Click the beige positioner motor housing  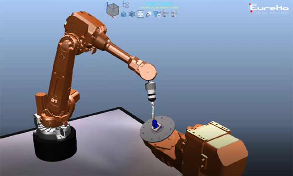click(x=209, y=134)
